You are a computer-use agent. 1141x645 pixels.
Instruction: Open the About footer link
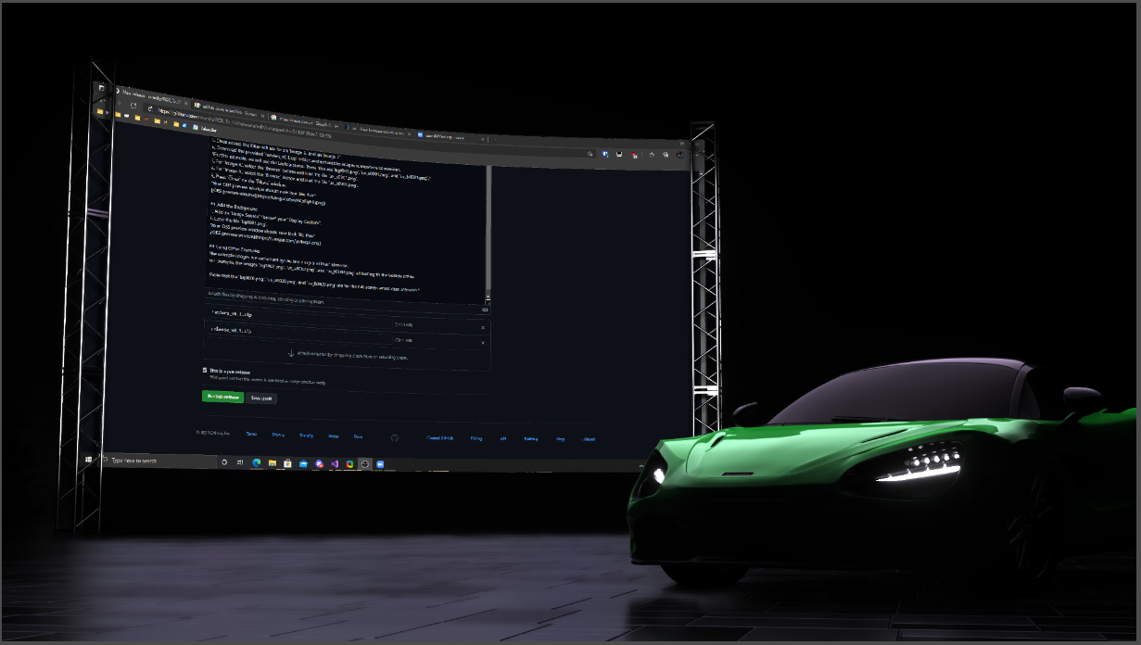point(589,439)
